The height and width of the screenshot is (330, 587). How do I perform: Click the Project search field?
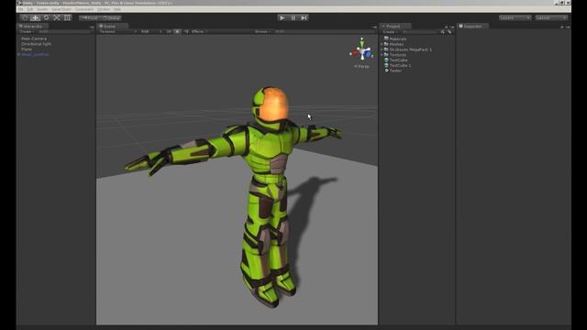click(420, 32)
